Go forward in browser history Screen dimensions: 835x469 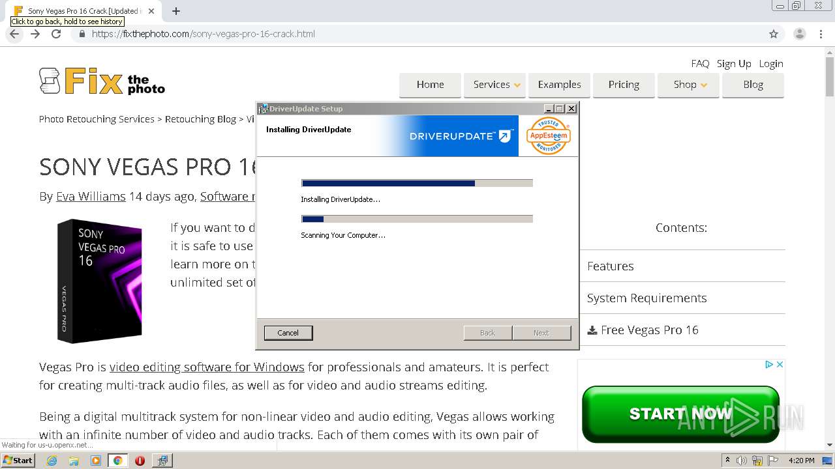coord(35,34)
